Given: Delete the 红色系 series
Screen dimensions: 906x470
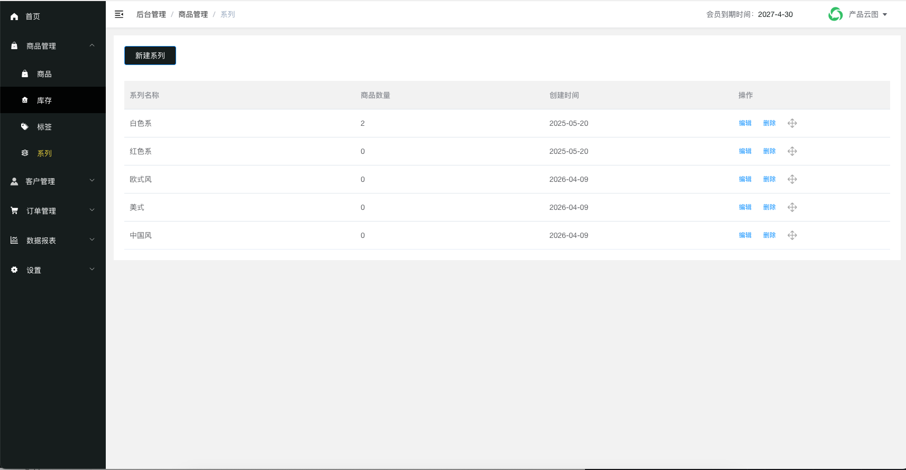Looking at the screenshot, I should (770, 151).
